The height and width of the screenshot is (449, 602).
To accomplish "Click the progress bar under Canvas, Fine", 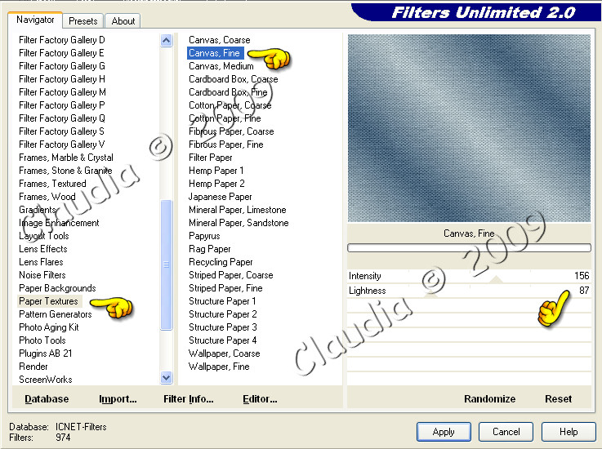I will pyautogui.click(x=469, y=248).
